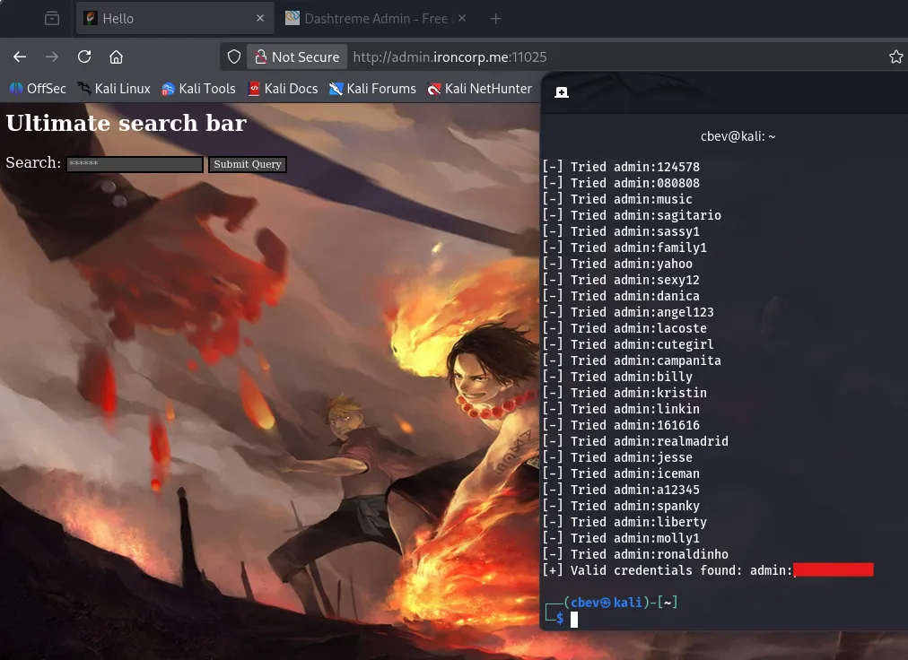Viewport: 908px width, 660px height.
Task: Bookmark this page with the star icon
Action: point(895,56)
